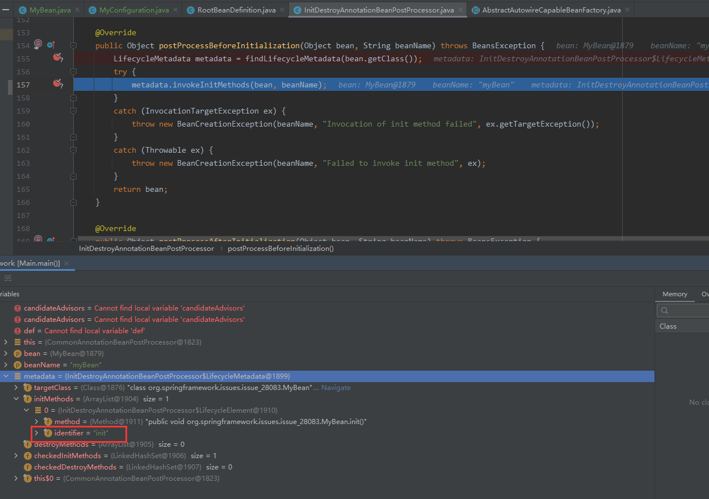Click the line number 160 in gutter
The image size is (709, 499).
[x=23, y=124]
